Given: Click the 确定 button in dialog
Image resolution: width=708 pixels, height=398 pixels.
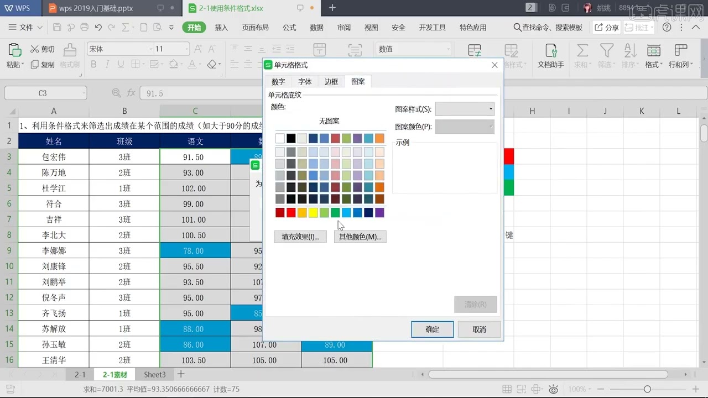Looking at the screenshot, I should click(433, 329).
